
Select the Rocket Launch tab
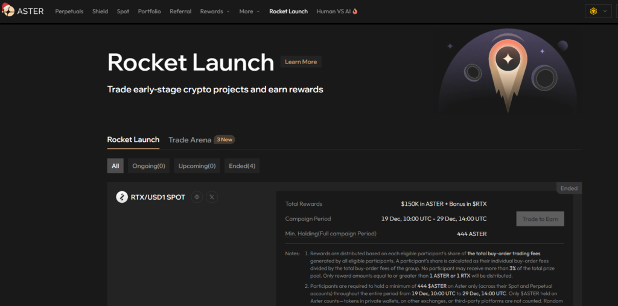click(133, 139)
